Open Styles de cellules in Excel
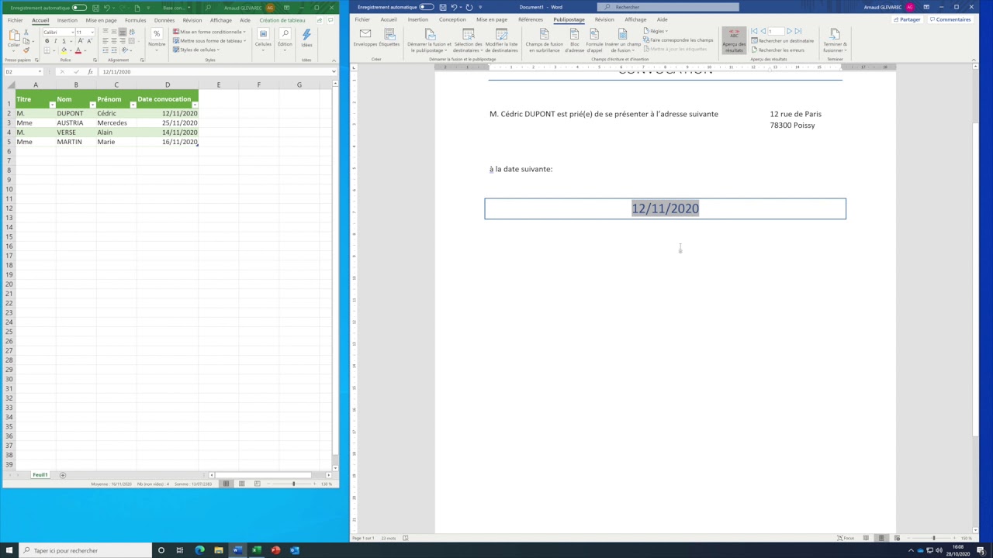The image size is (993, 558). pyautogui.click(x=196, y=50)
